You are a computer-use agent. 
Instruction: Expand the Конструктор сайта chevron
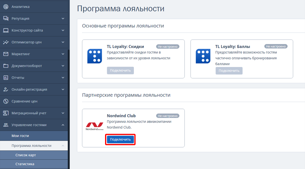tap(63, 31)
